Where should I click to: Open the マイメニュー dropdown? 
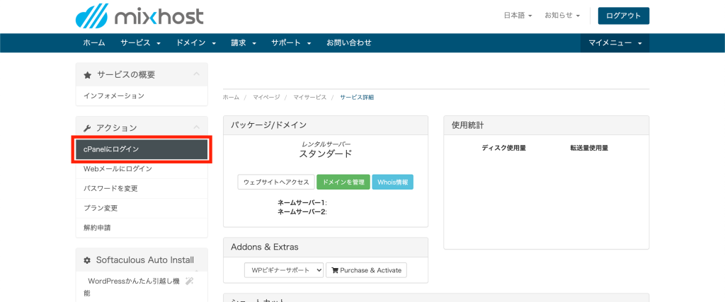(x=615, y=43)
